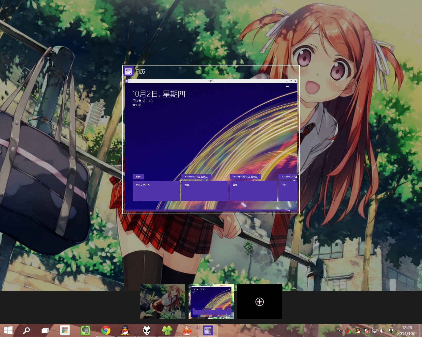Open network status tray icon
This screenshot has height=337, width=422.
click(x=374, y=331)
